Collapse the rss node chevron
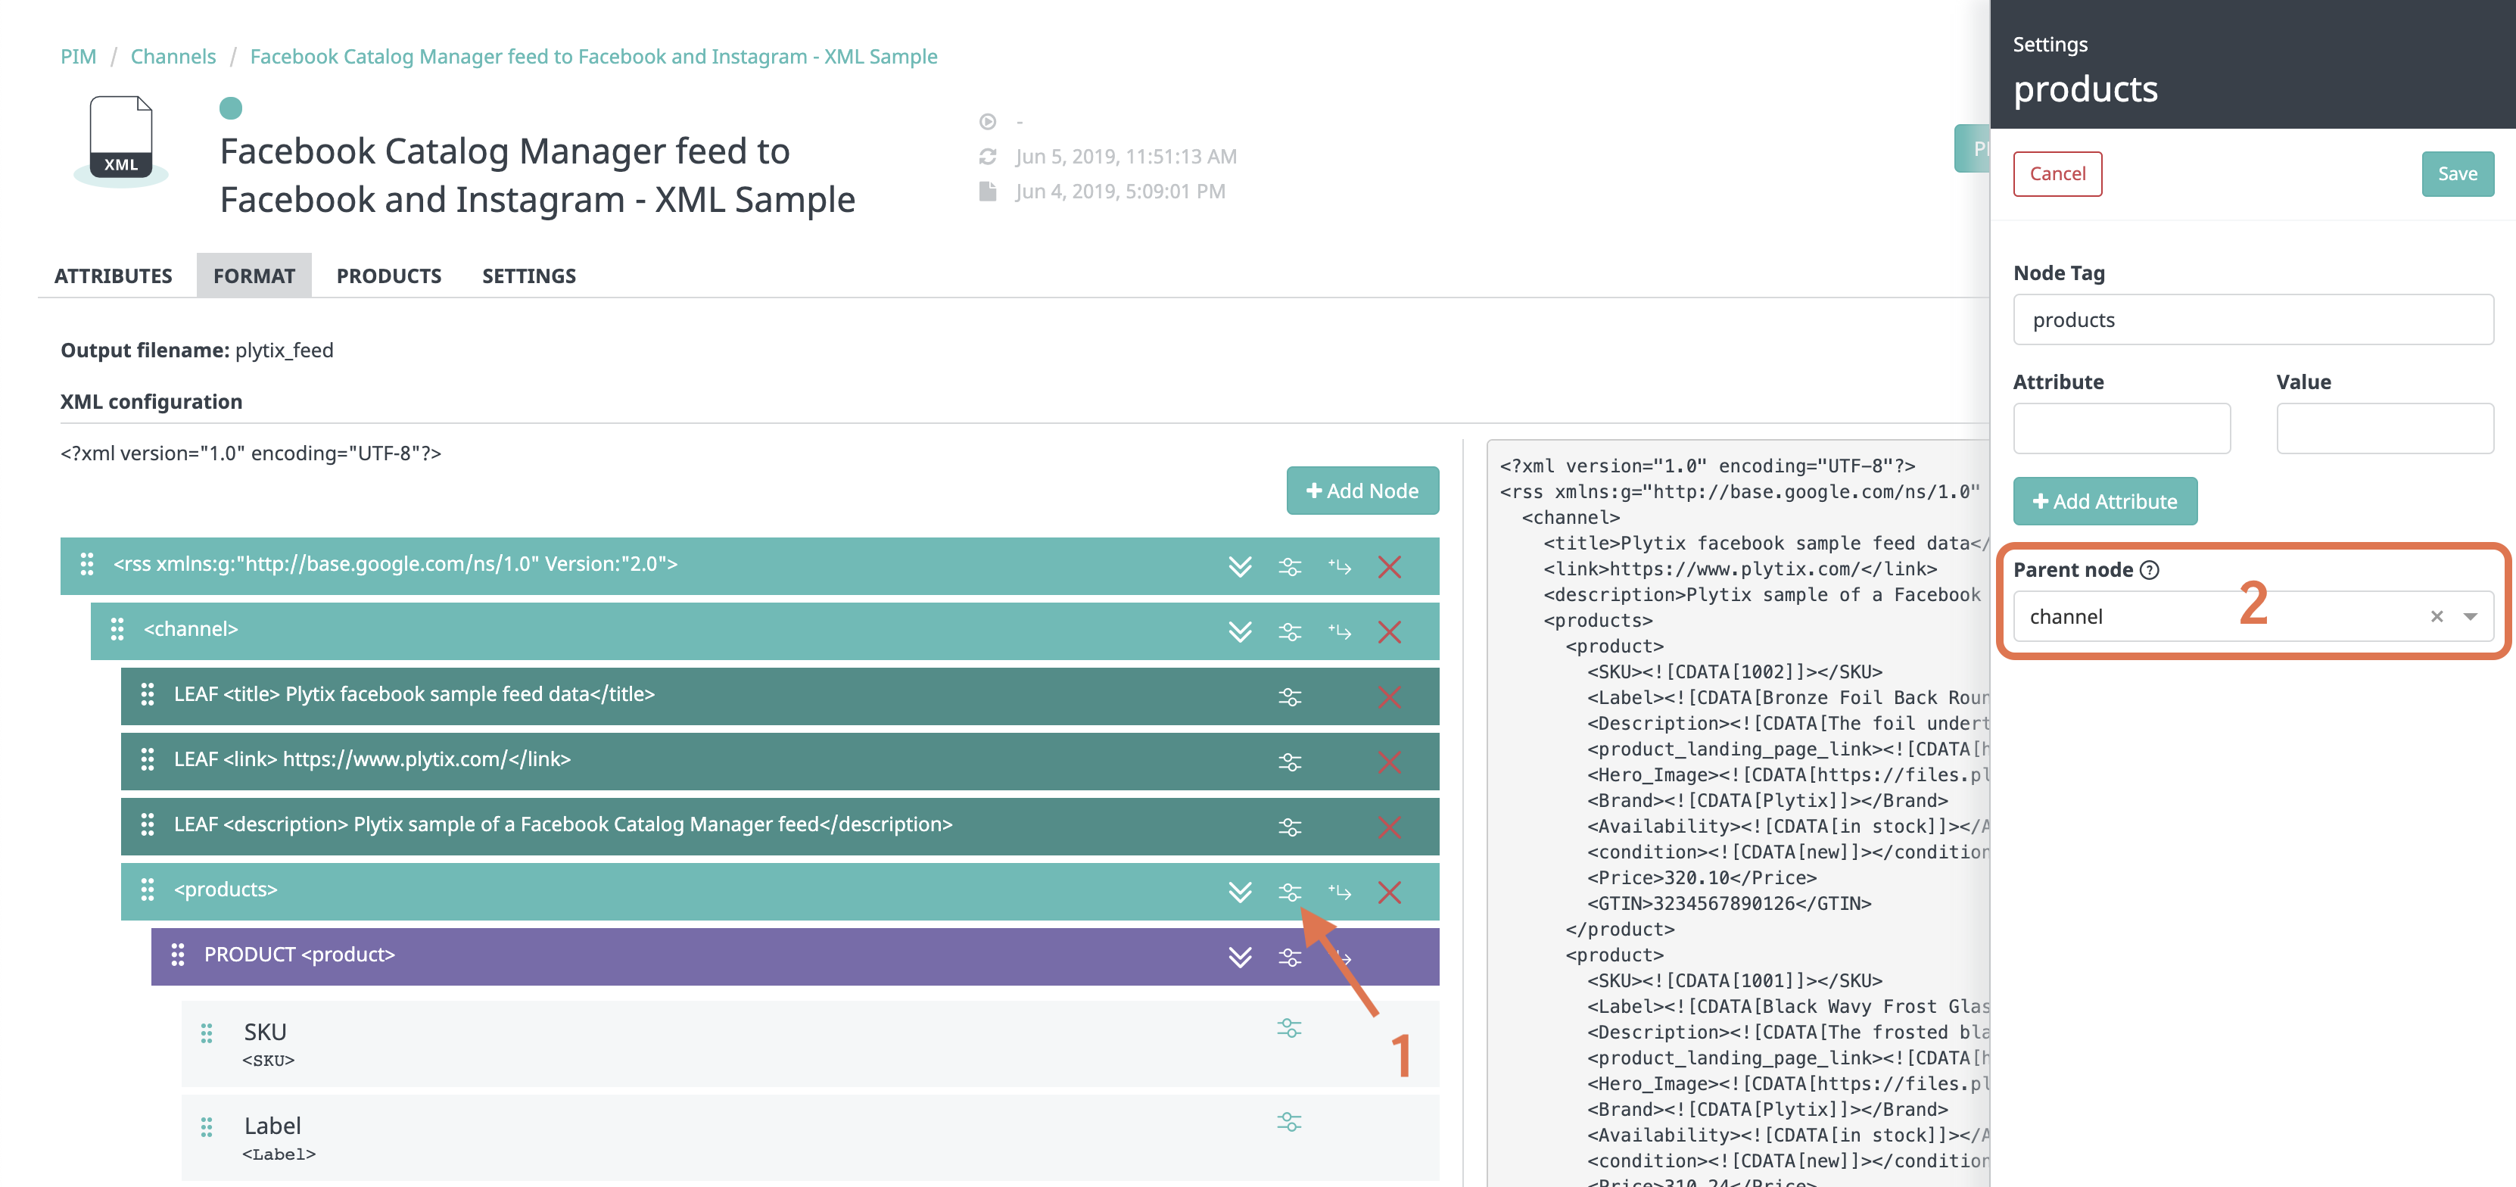Screen dimensions: 2516x1187 (x=1239, y=565)
